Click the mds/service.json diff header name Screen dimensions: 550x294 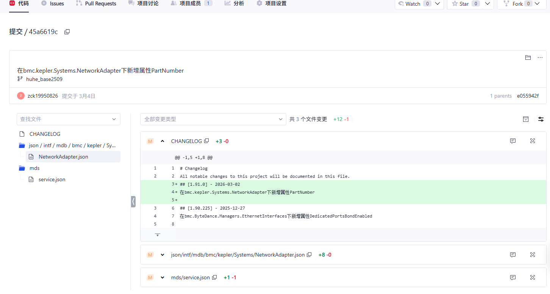tap(191, 277)
